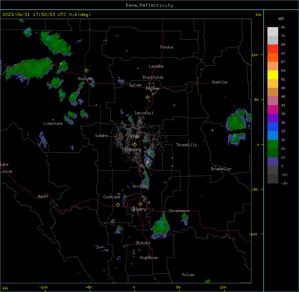Screen dimensions: 299x292
Task: Click the yellow V marker east of Calgary
Action: [149, 203]
